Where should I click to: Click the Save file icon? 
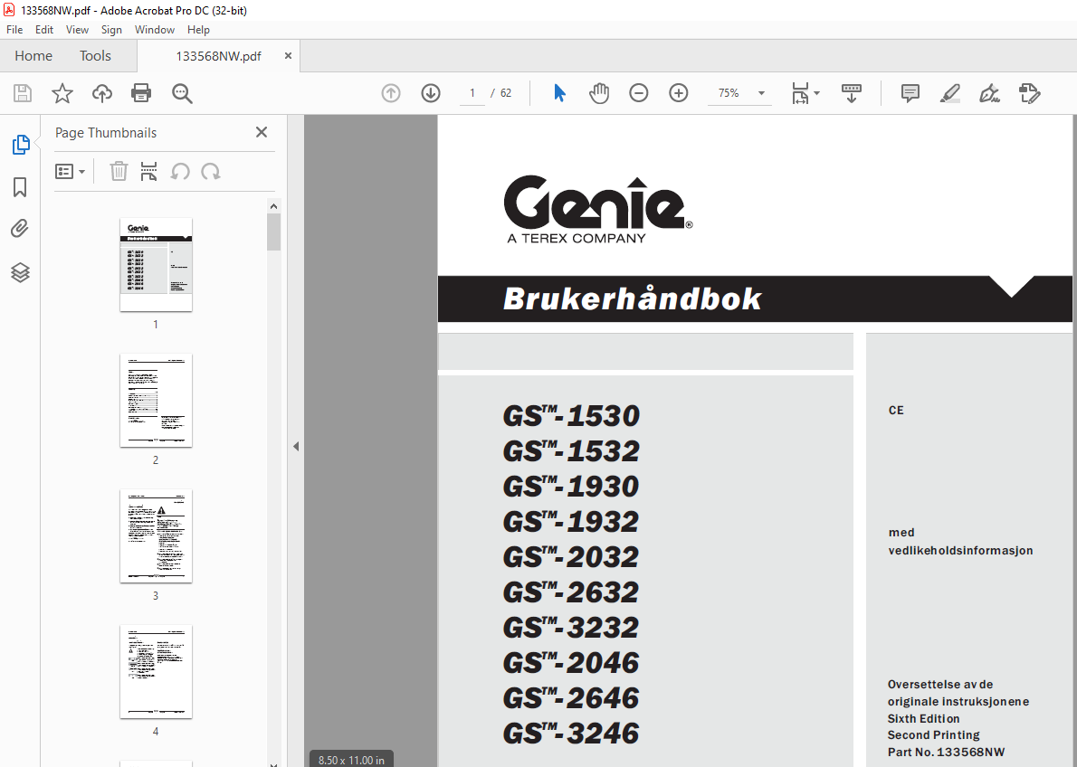coord(23,92)
